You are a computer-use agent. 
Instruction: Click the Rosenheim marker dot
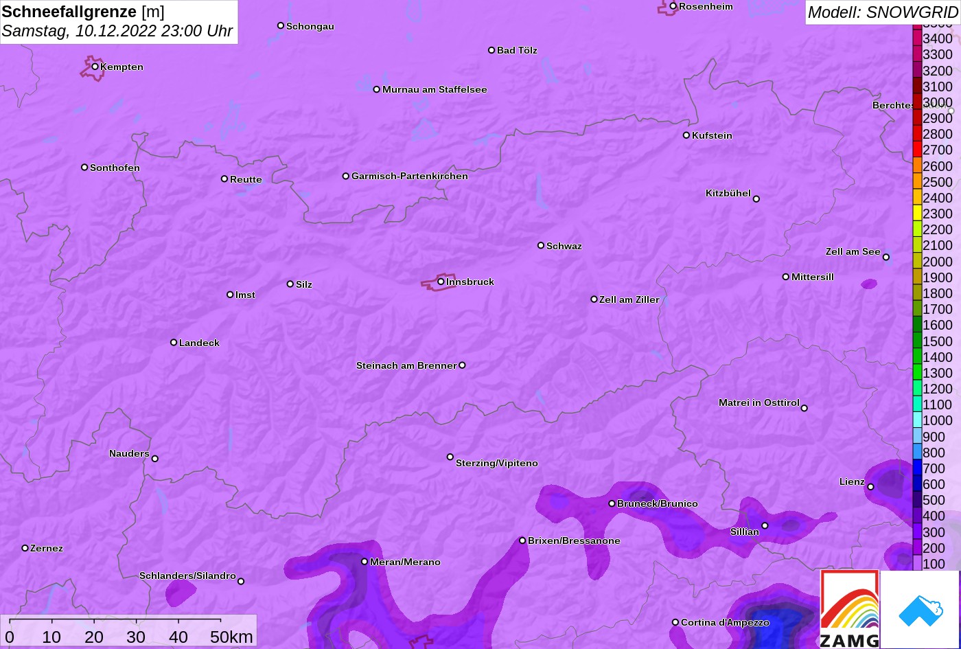click(673, 6)
